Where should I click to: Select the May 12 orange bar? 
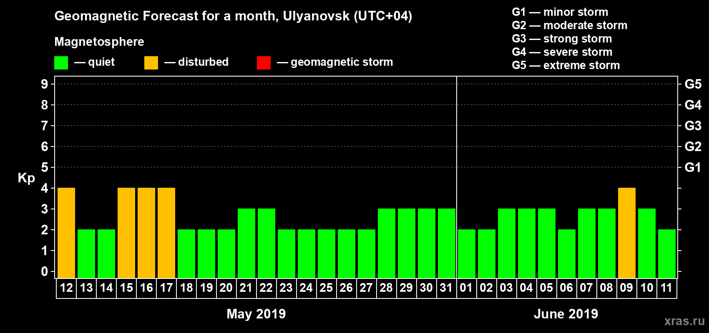66,233
